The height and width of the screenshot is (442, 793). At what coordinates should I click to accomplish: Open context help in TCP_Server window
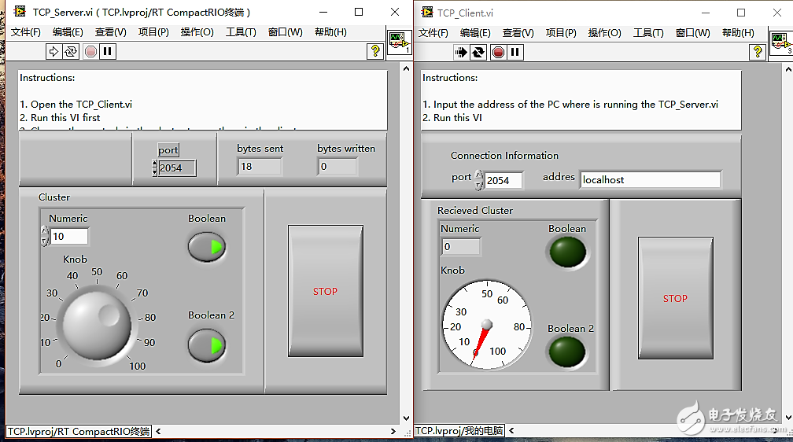coord(375,51)
